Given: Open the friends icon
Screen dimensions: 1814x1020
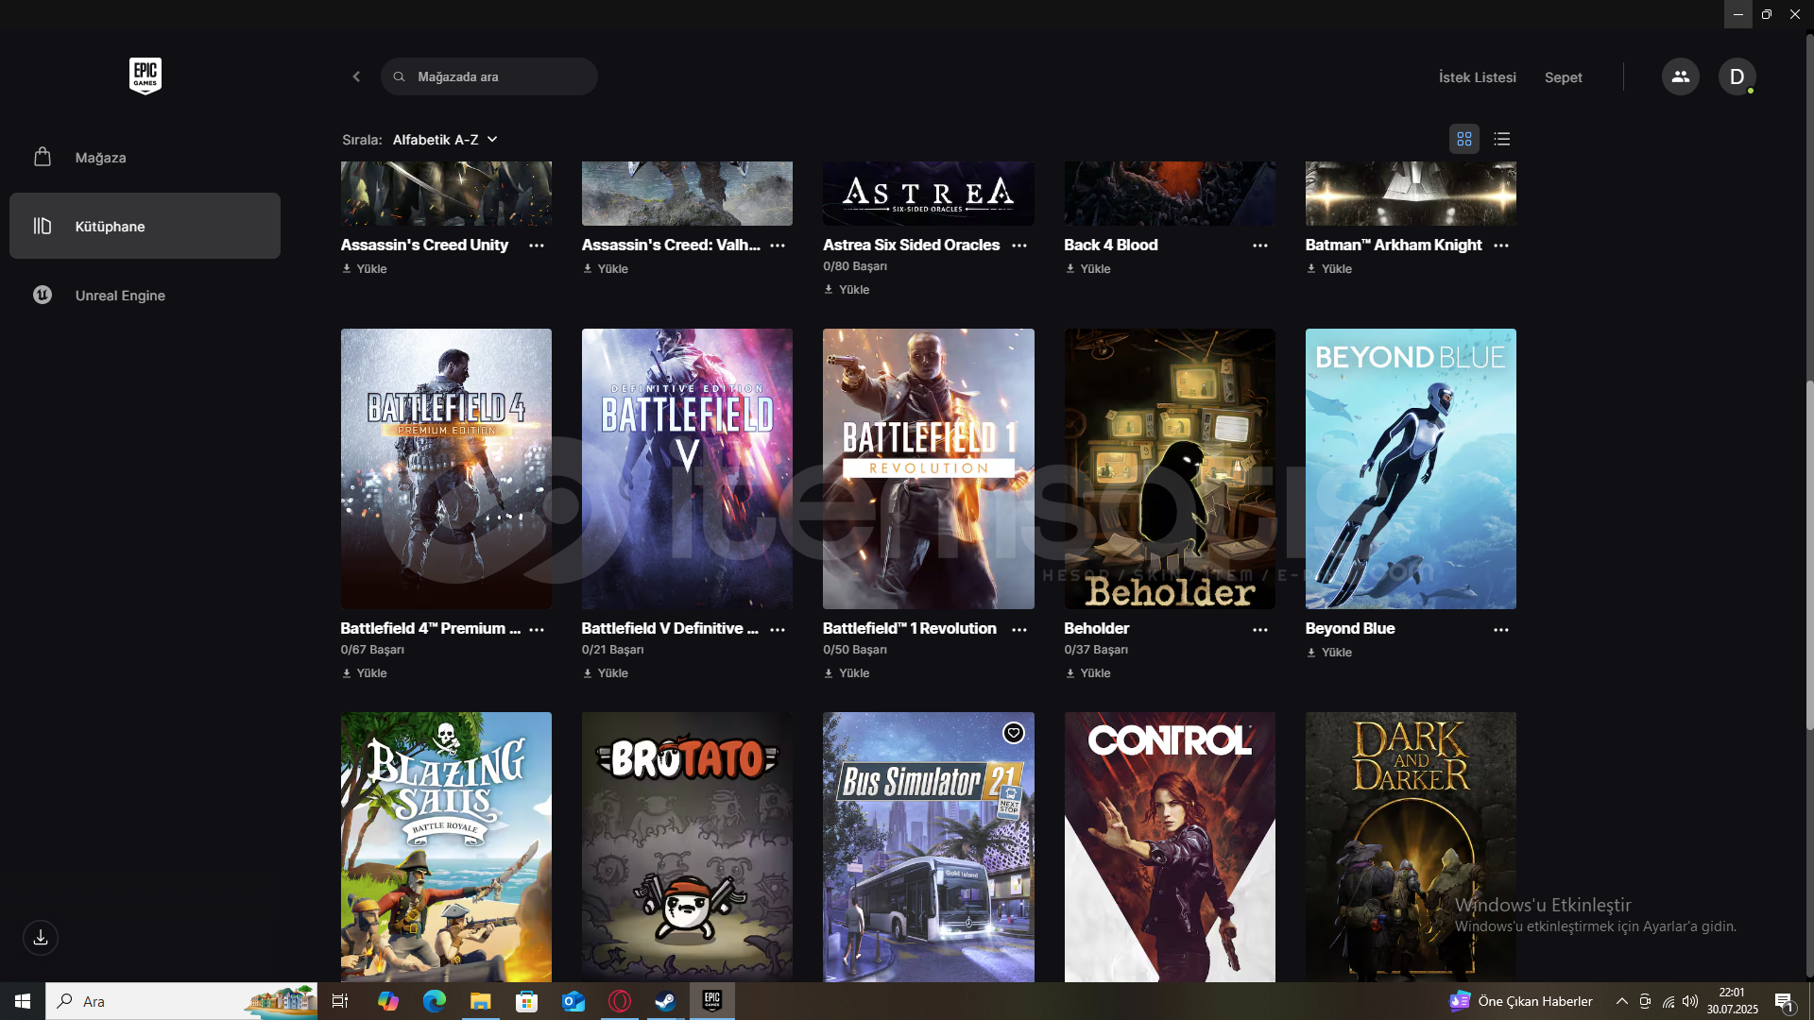Looking at the screenshot, I should (1680, 76).
